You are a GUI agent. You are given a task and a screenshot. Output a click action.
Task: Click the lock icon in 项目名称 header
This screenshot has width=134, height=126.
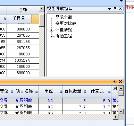36,91
